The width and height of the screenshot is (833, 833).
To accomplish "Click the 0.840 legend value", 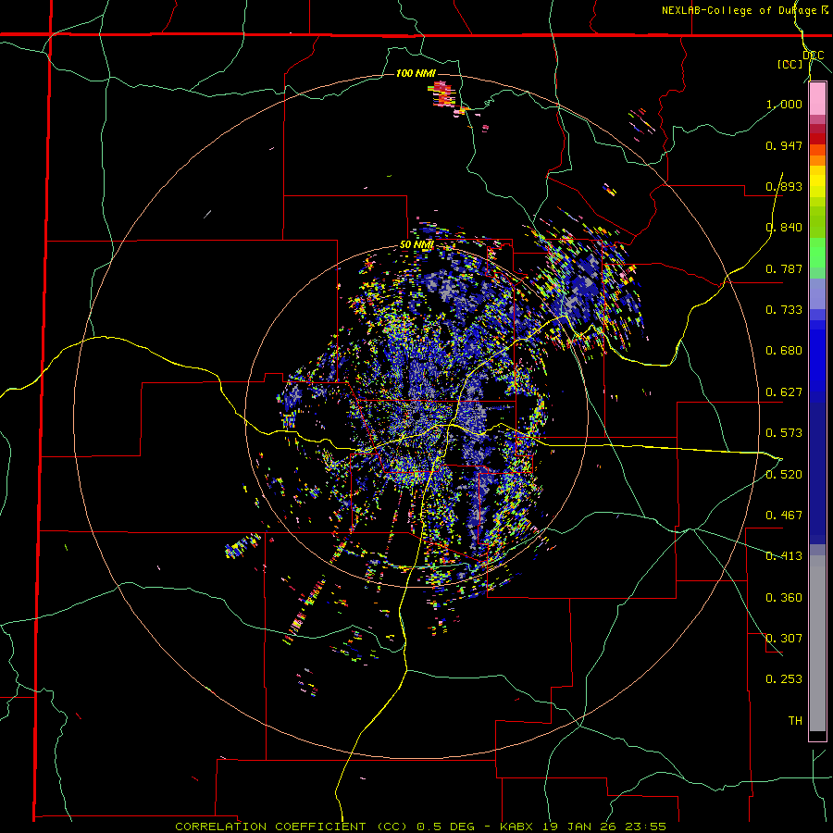I will point(784,228).
